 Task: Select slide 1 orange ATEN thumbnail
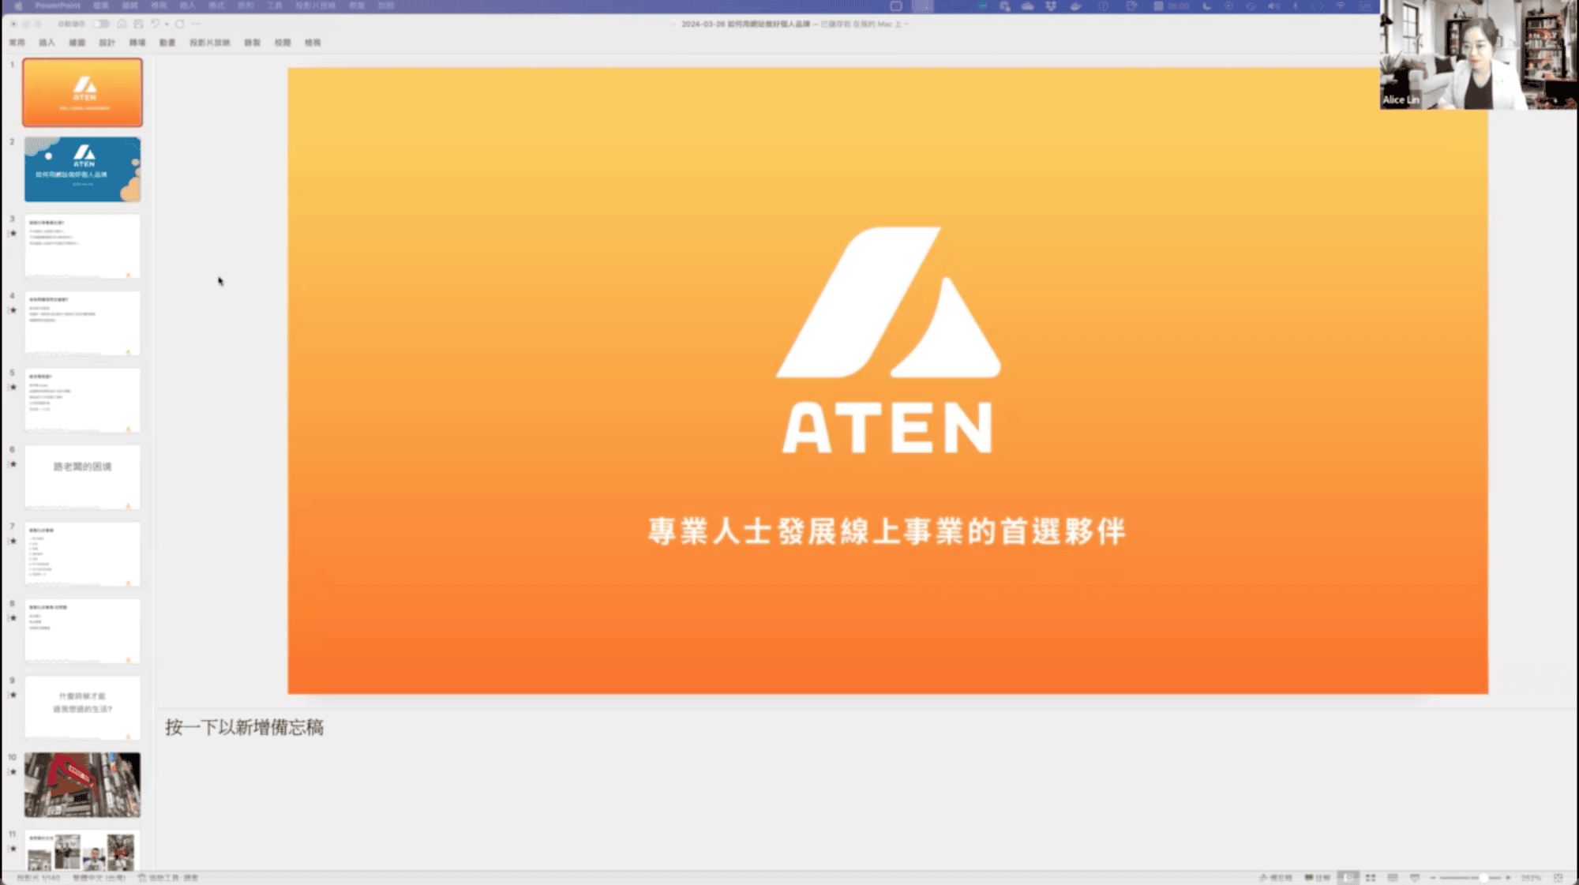tap(82, 92)
